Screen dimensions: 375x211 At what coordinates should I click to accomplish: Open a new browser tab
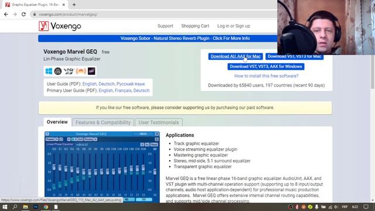[74, 5]
